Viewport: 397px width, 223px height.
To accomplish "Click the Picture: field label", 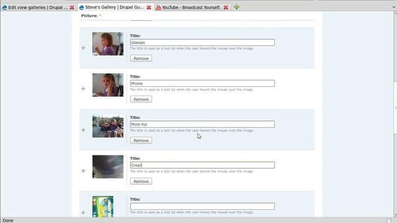I will click(x=89, y=15).
